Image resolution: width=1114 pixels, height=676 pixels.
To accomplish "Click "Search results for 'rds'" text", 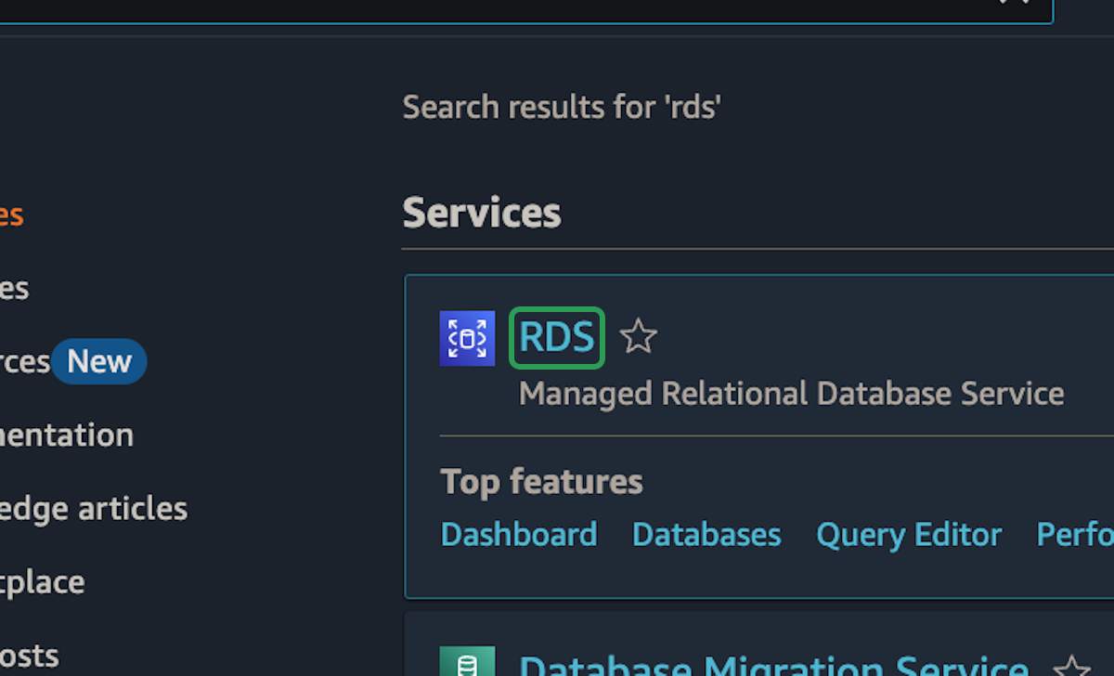I will point(562,108).
